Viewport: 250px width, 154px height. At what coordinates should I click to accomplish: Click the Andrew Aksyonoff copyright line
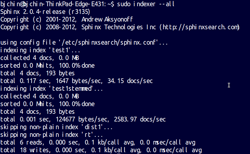(x=66, y=20)
